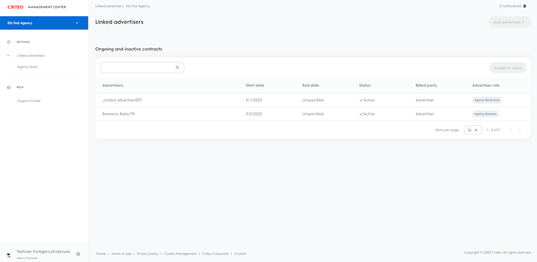Click the notifications bell icon
537x262 pixels.
click(524, 6)
